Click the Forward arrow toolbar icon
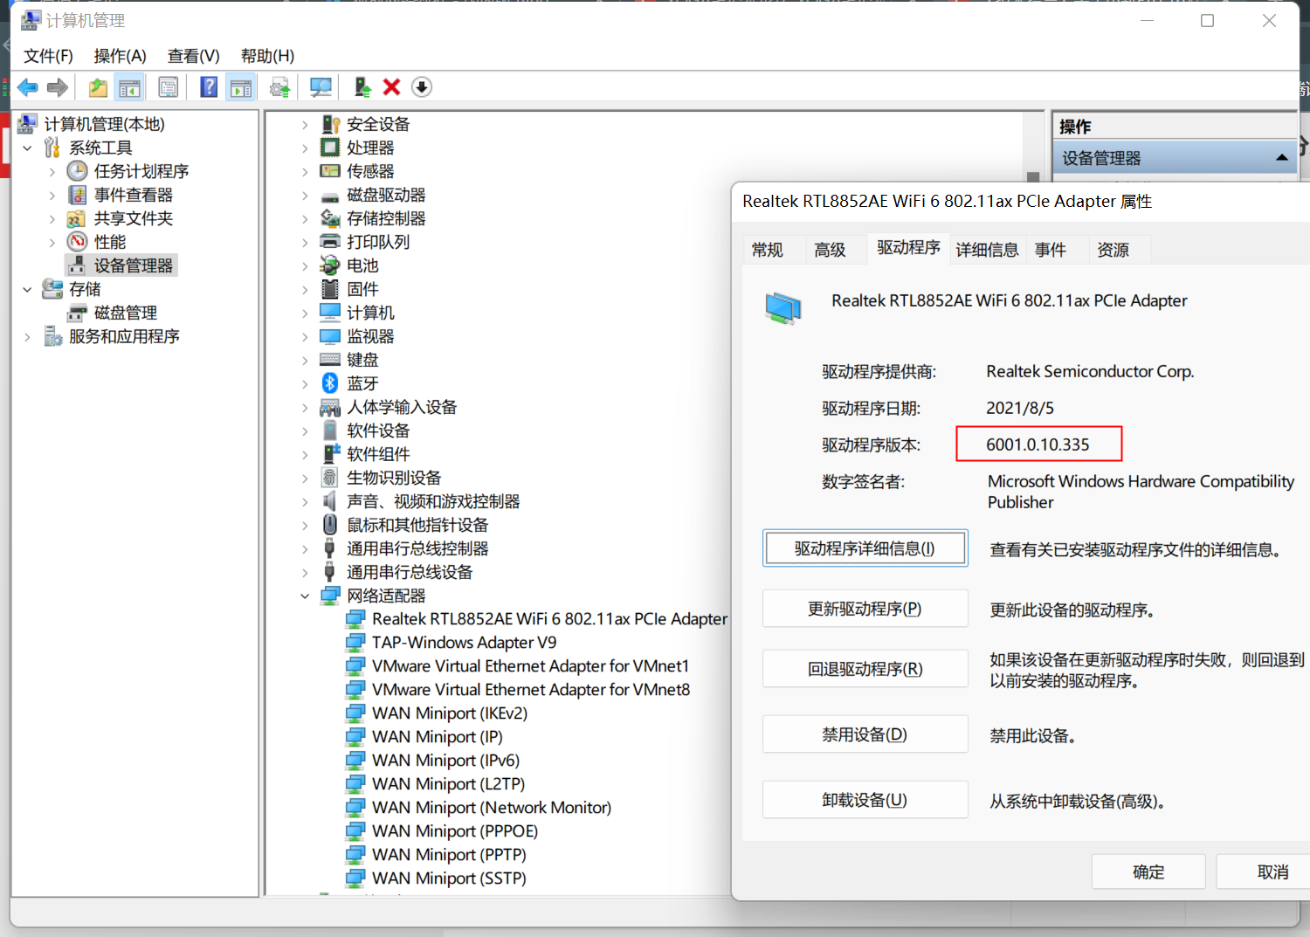The image size is (1310, 937). click(x=58, y=87)
